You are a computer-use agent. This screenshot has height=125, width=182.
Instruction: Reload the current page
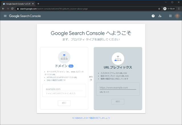[x=12, y=9]
